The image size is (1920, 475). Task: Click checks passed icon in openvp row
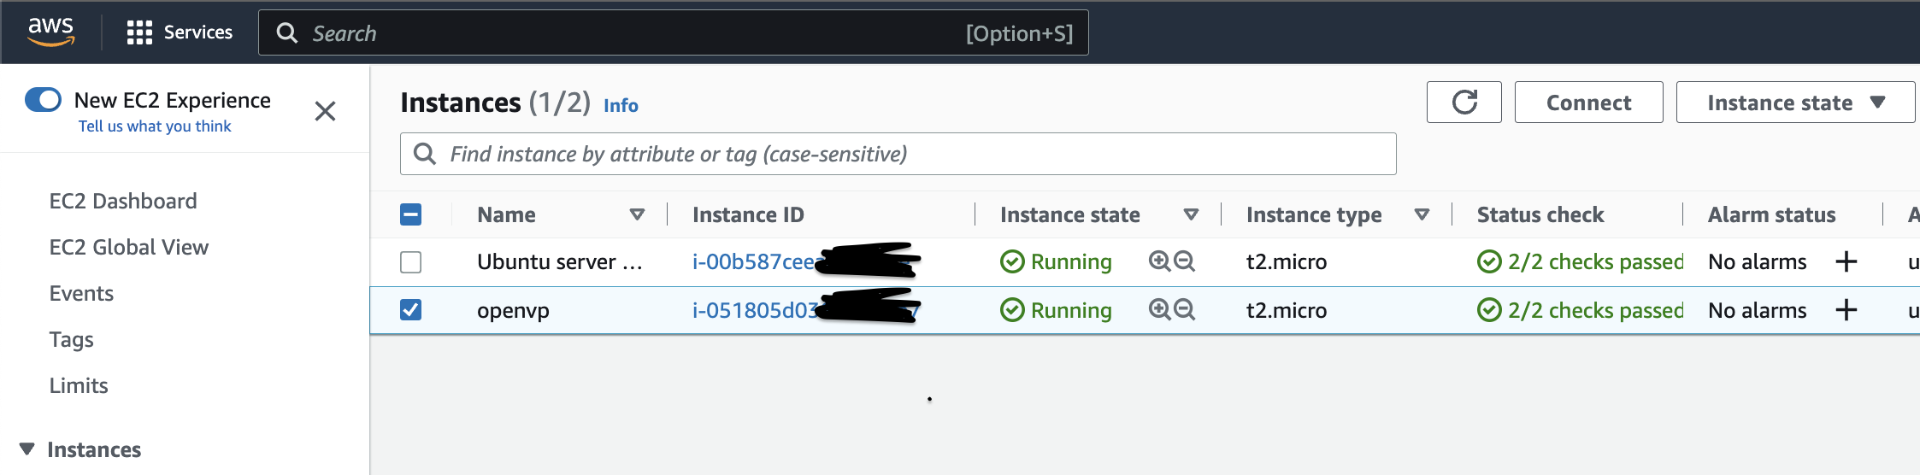1489,310
